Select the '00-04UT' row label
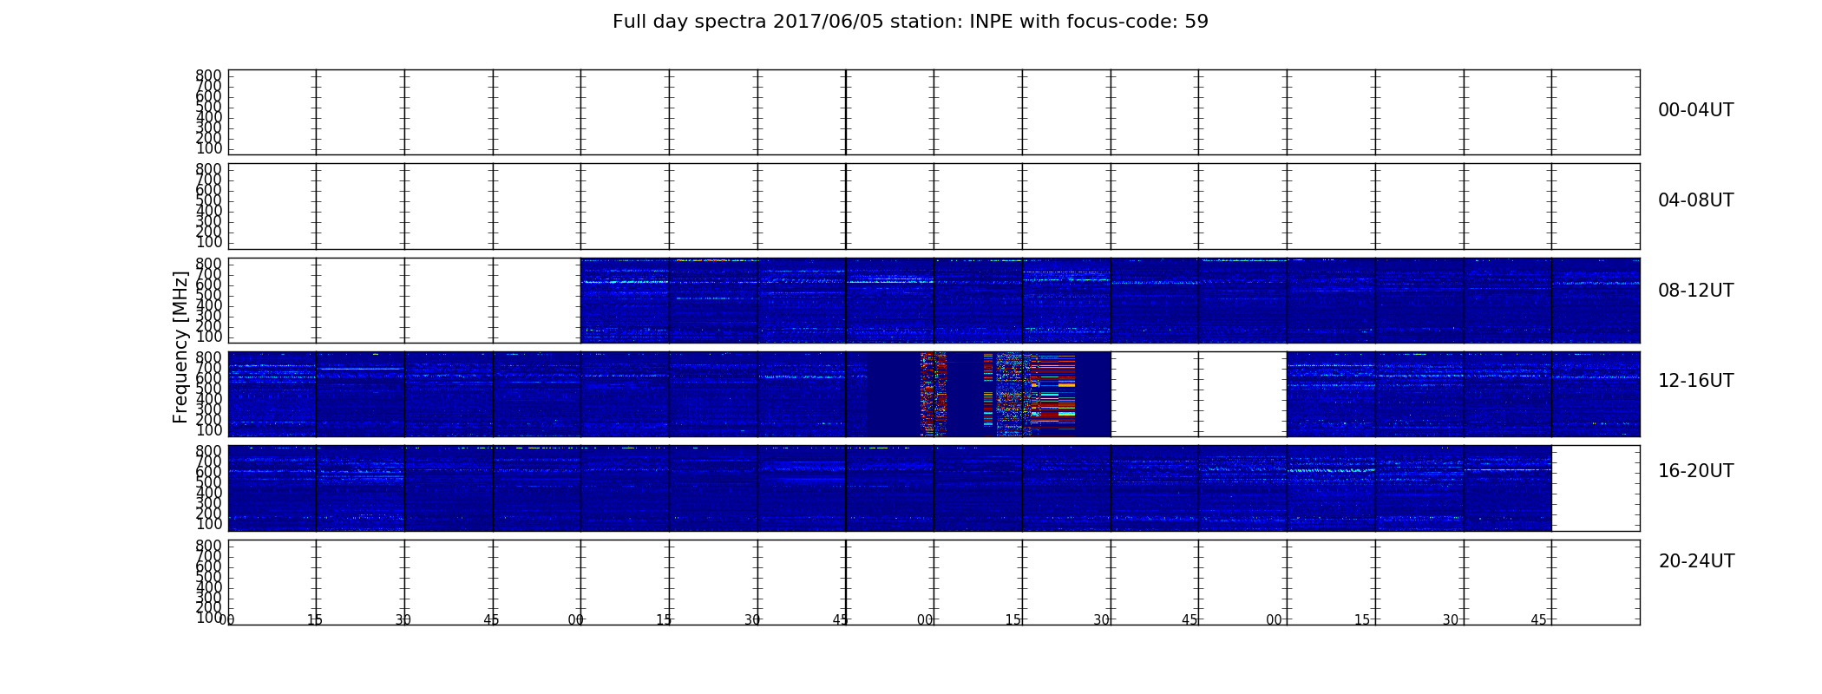 click(x=1696, y=110)
